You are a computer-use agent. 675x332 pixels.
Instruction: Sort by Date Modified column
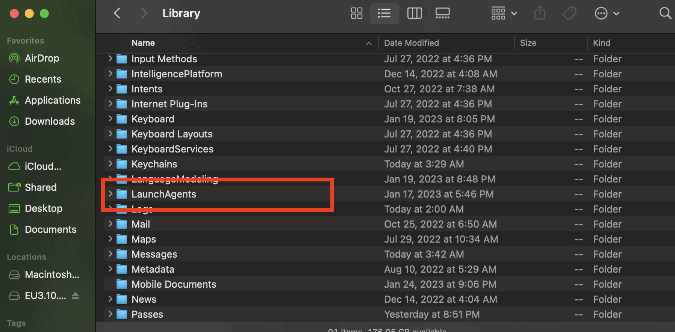[x=411, y=43]
